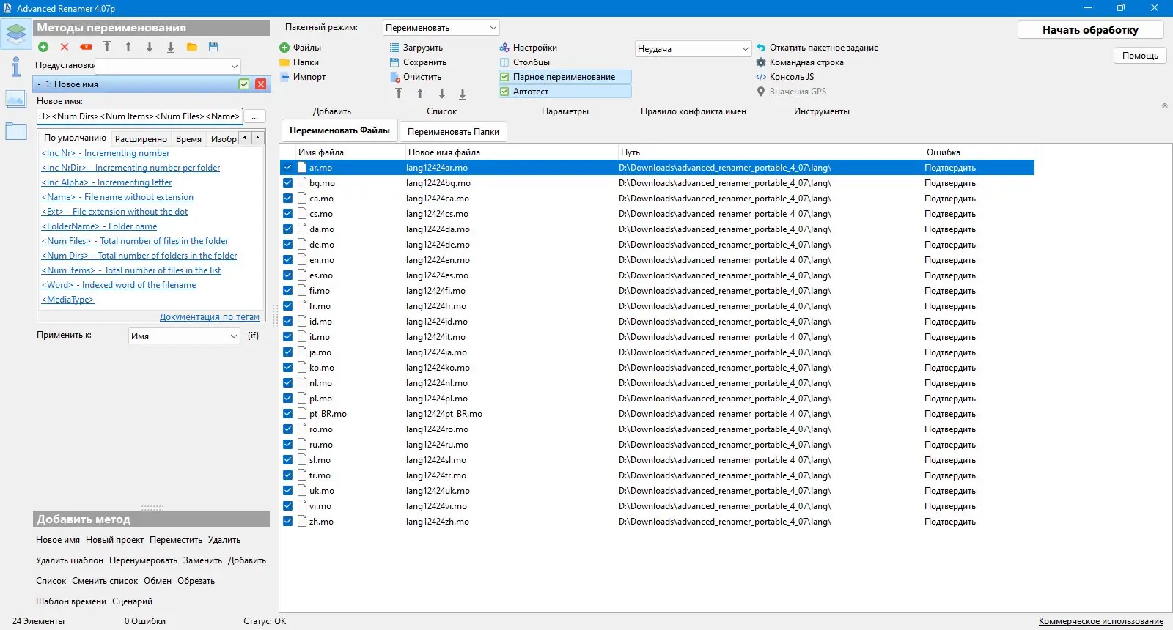The image size is (1173, 630).
Task: Insert the <Inc Nr> incrementing number tag
Action: [106, 153]
